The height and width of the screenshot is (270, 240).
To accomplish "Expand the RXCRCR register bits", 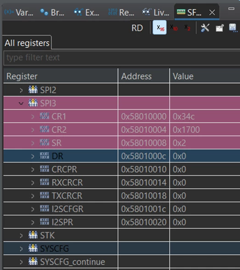I will [x=33, y=183].
